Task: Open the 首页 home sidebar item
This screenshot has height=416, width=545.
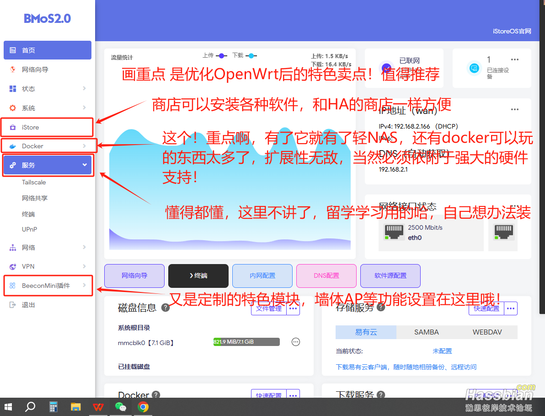Action: click(x=48, y=50)
